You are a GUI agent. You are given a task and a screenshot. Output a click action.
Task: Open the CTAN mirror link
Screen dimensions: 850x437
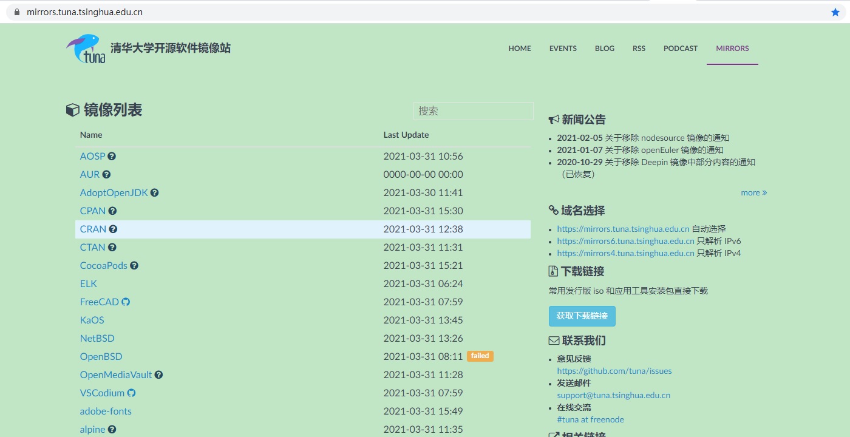coord(92,247)
